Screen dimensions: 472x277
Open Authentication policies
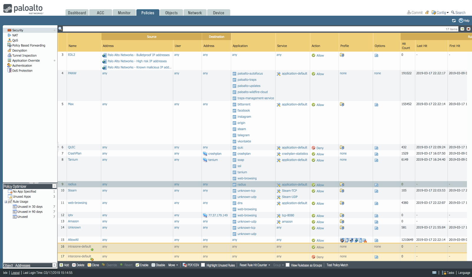click(22, 65)
